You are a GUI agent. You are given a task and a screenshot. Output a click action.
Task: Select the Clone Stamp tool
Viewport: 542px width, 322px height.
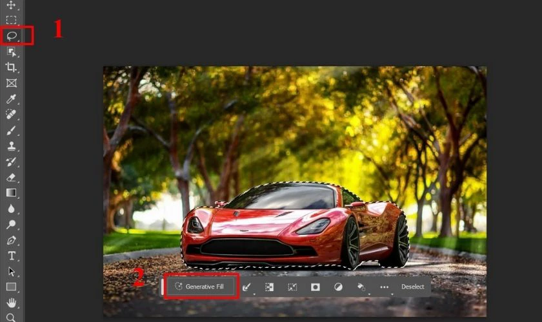pyautogui.click(x=11, y=146)
